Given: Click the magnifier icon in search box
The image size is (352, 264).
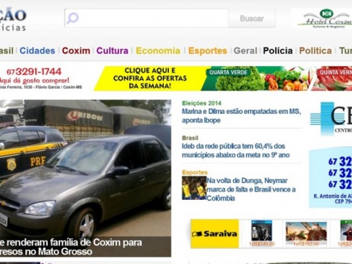Looking at the screenshot, I should (73, 18).
